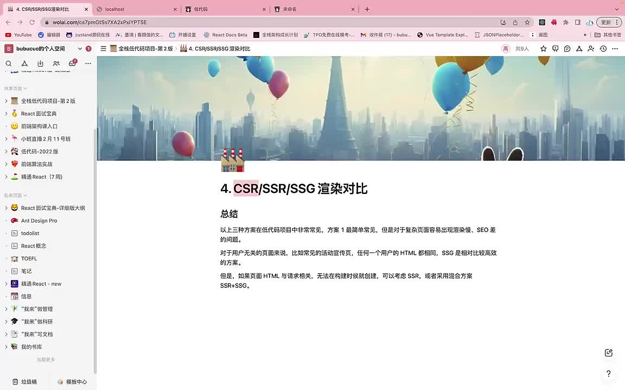Image resolution: width=625 pixels, height=390 pixels.
Task: Open Chrome extensions puzzle icon
Action: pos(566,22)
